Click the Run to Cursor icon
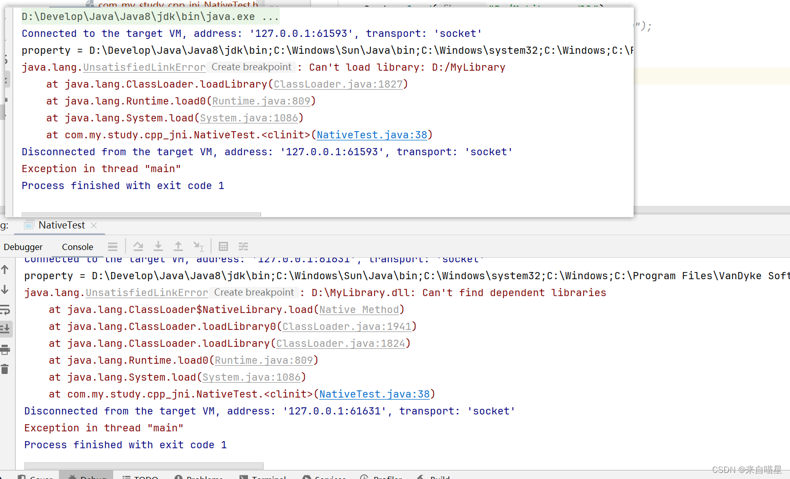The height and width of the screenshot is (479, 790). click(198, 246)
